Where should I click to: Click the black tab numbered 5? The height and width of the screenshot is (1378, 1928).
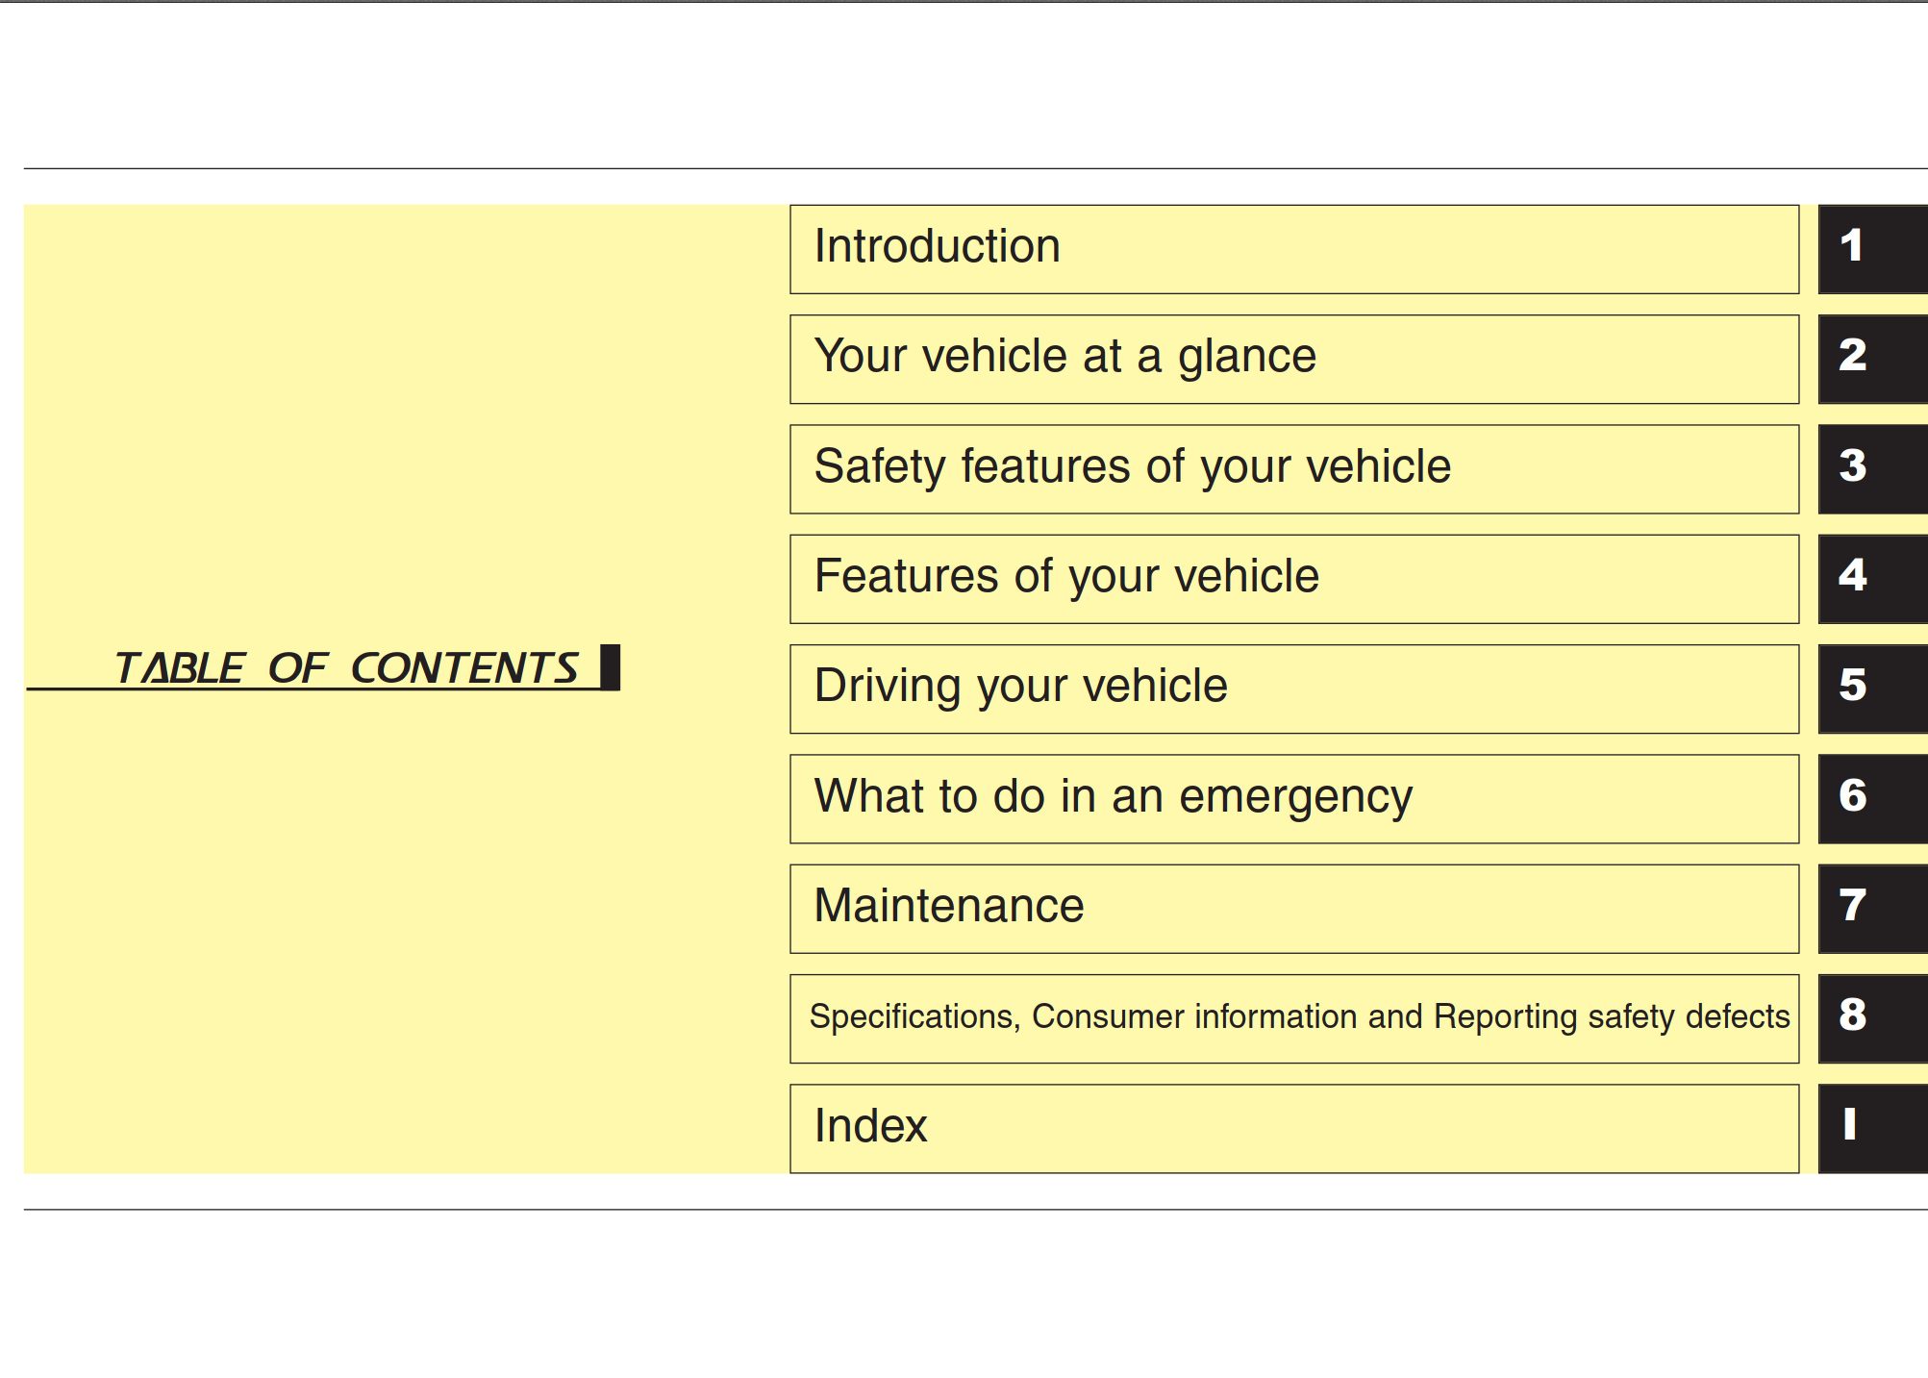tap(1871, 689)
